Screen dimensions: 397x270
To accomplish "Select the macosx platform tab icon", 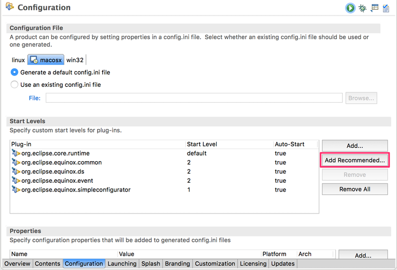I will point(34,60).
